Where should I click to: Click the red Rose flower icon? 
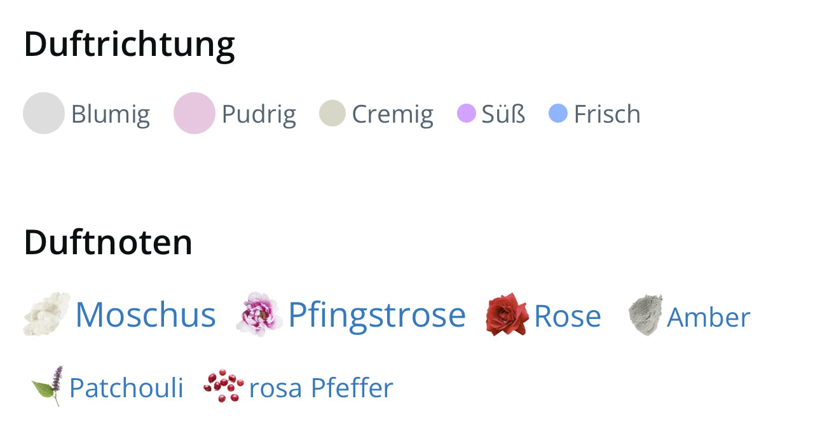507,315
